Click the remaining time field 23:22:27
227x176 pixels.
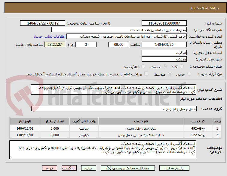click(x=55, y=44)
